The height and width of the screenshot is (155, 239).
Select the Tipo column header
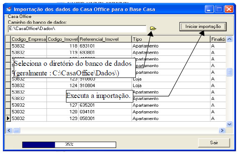click(x=171, y=39)
